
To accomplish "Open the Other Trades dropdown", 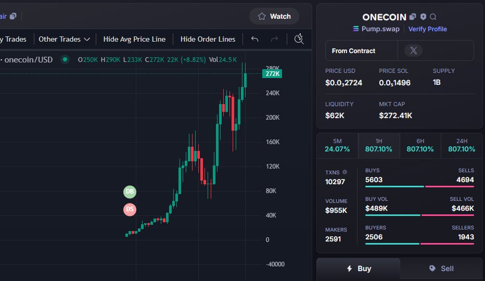I will click(65, 40).
